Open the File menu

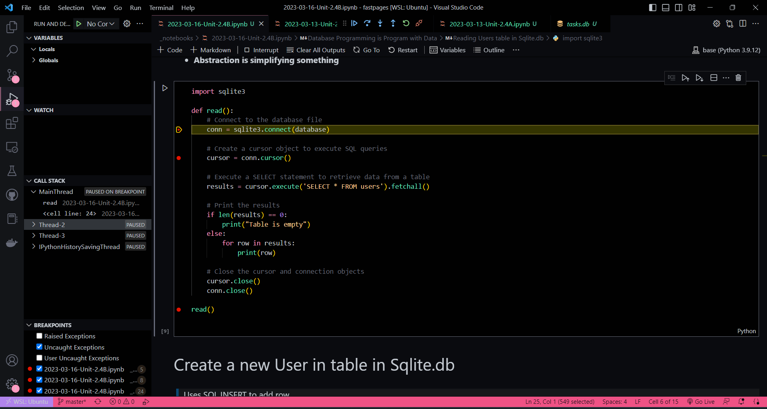26,8
